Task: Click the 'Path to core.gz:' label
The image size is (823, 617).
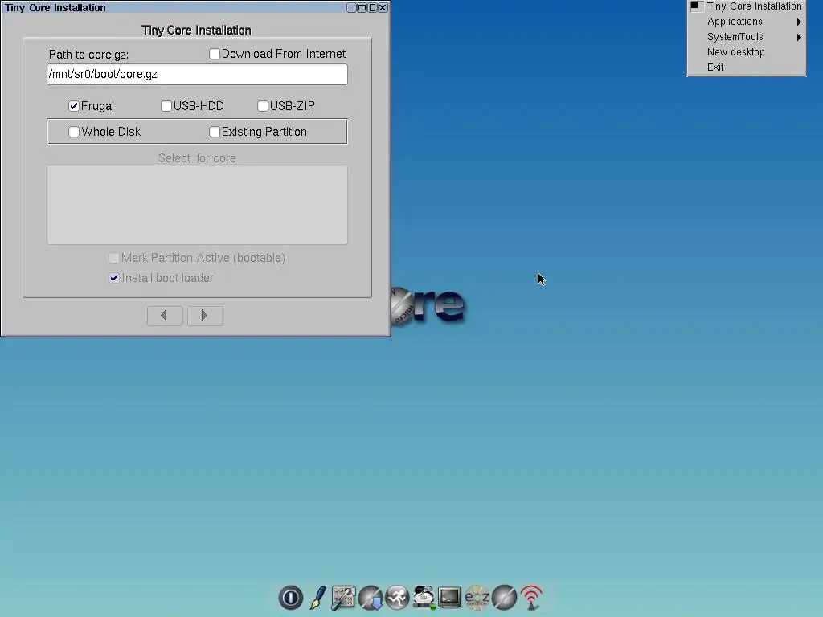Action: point(88,55)
